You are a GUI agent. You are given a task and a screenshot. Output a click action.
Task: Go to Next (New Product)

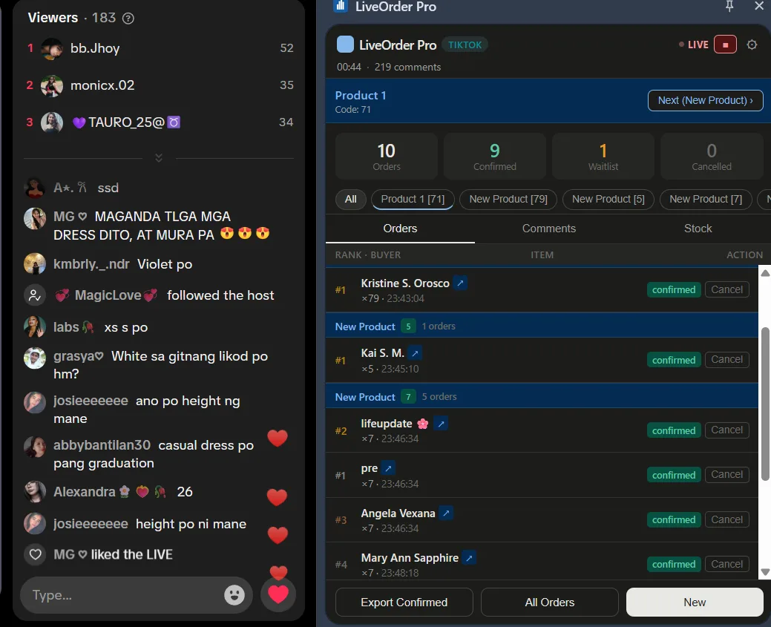click(x=705, y=100)
